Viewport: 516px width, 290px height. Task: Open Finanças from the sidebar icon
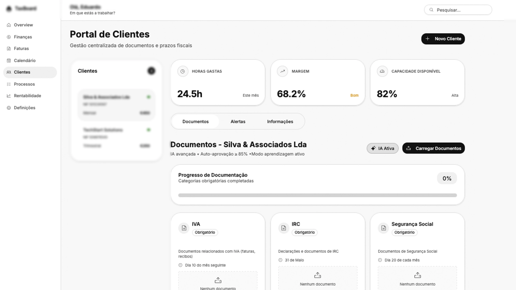click(8, 37)
